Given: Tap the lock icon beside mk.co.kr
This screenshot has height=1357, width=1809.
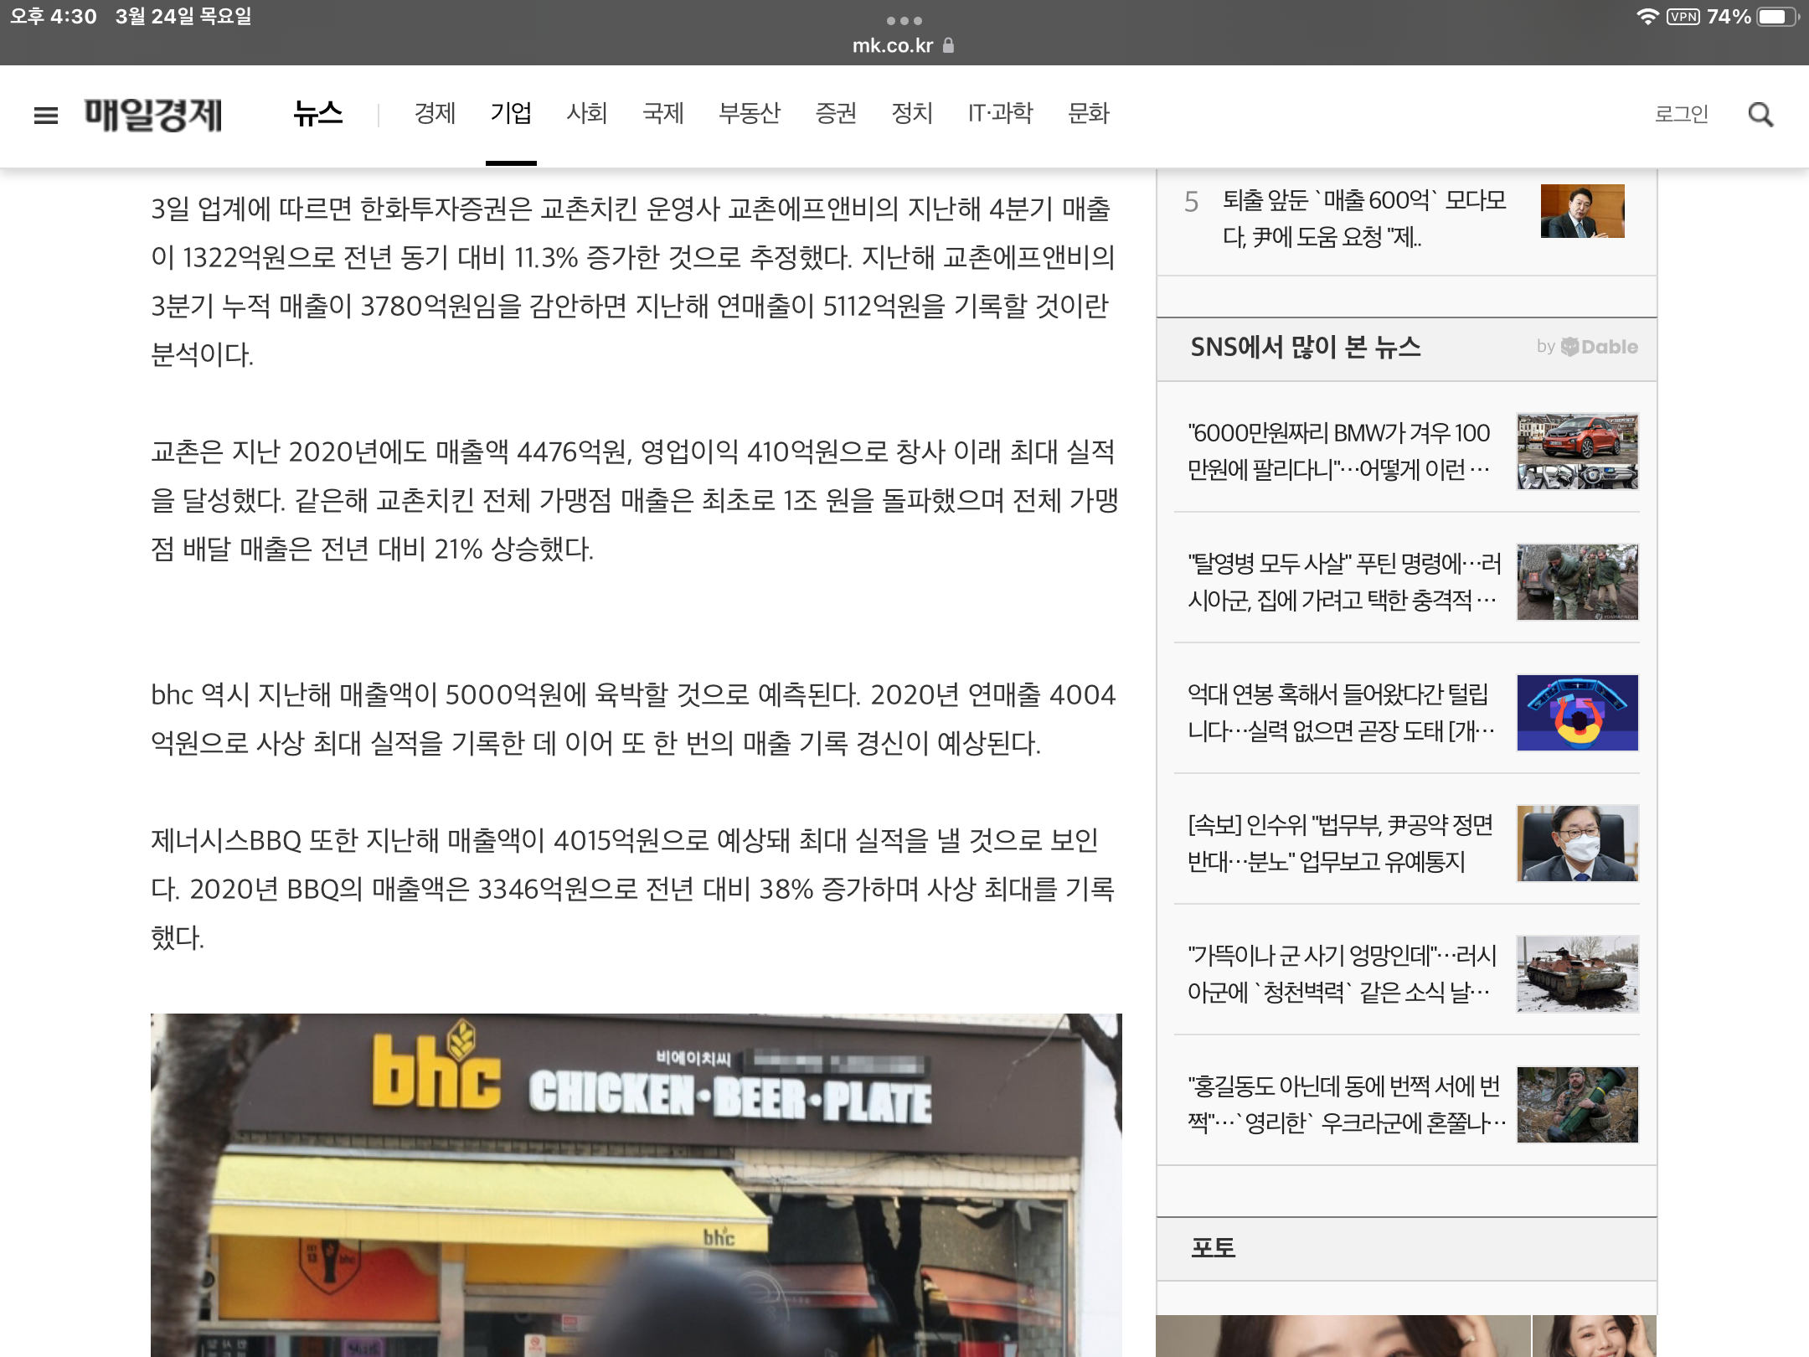Looking at the screenshot, I should click(x=949, y=46).
